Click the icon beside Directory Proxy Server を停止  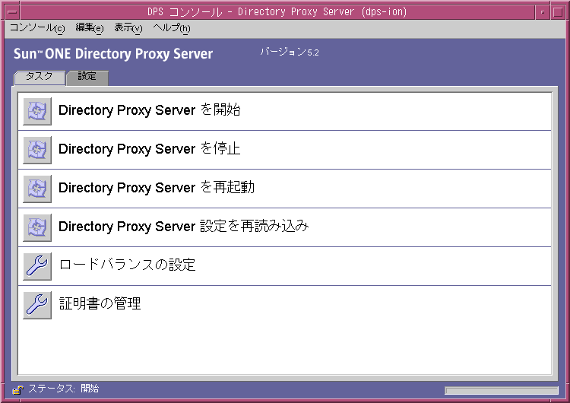(37, 150)
